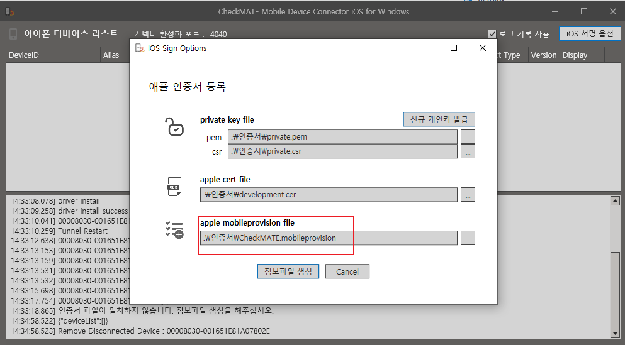Click the csr label text
The width and height of the screenshot is (625, 345).
point(217,152)
